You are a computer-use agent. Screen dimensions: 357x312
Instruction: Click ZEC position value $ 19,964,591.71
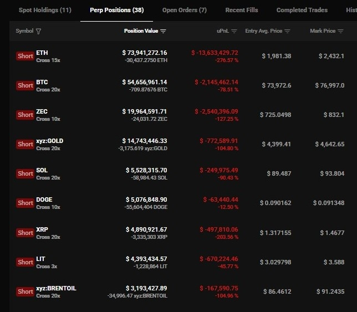click(x=145, y=111)
